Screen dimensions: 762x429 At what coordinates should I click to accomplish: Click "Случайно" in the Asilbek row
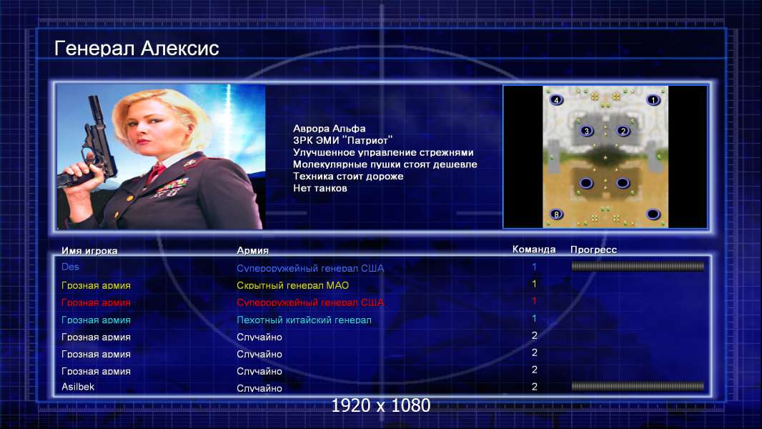click(259, 388)
